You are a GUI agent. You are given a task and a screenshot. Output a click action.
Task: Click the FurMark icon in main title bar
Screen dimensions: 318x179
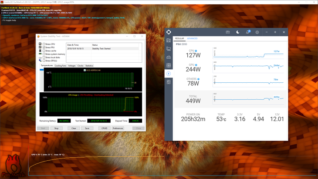(2, 2)
